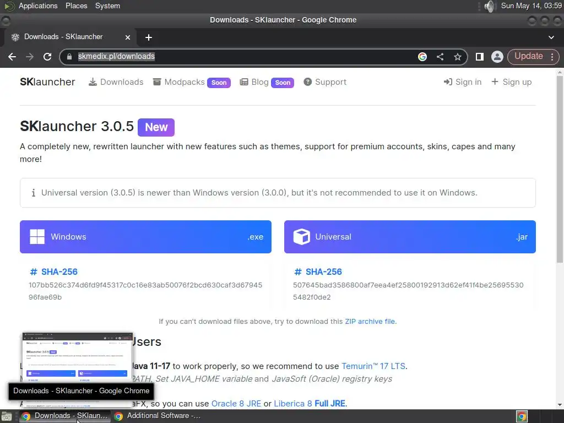Open the Downloads nav link
The image size is (564, 423).
[116, 82]
